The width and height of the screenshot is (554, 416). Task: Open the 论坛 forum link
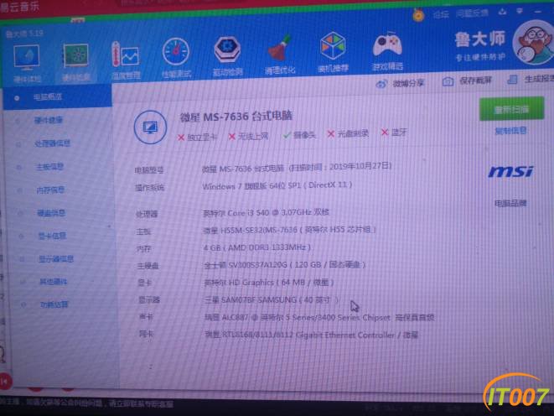tap(442, 14)
